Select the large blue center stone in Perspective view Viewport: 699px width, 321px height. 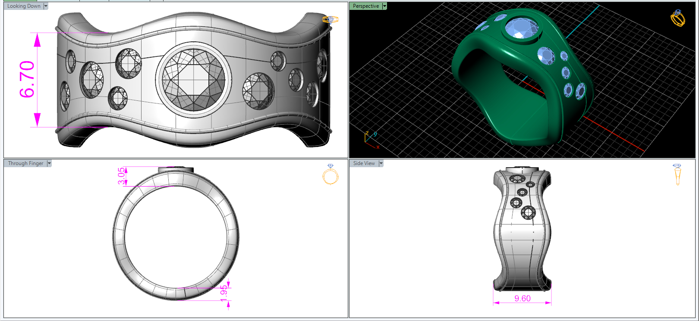(x=522, y=28)
